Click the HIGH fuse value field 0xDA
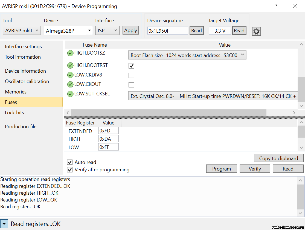 click(108, 139)
